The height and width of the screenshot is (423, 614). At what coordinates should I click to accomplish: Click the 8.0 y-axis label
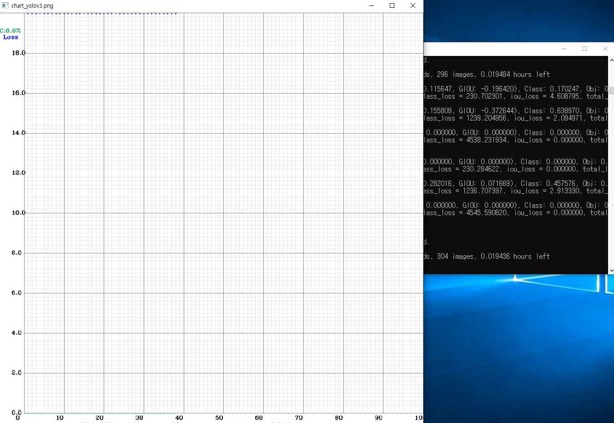(17, 253)
